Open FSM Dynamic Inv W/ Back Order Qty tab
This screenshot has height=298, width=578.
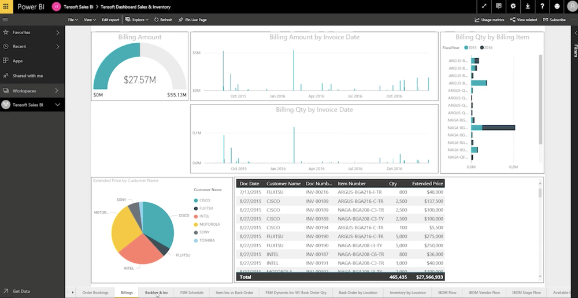[296, 292]
